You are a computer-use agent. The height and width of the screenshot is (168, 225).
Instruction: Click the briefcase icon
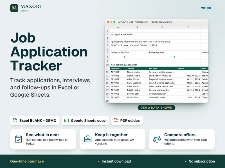pos(88,139)
